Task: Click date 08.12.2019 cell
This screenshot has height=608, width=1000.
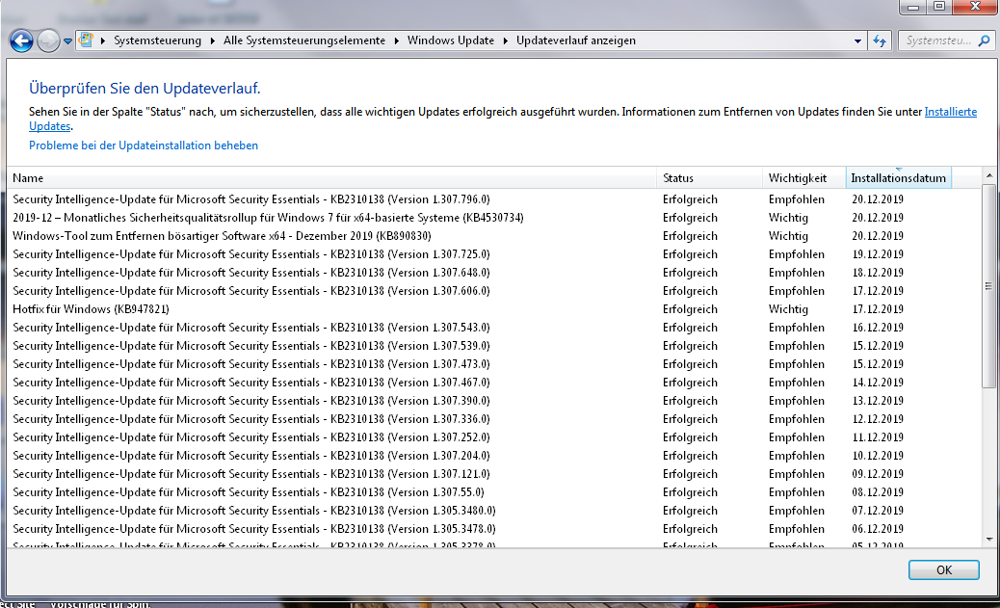Action: (878, 491)
